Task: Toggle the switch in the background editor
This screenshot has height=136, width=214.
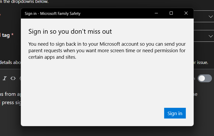Action: click(x=205, y=78)
